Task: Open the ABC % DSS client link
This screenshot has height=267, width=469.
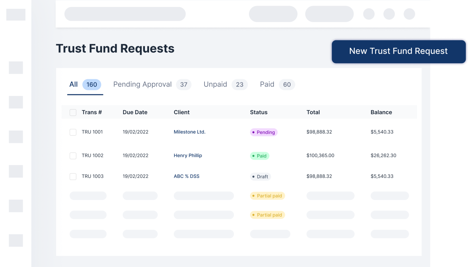Action: pos(186,176)
